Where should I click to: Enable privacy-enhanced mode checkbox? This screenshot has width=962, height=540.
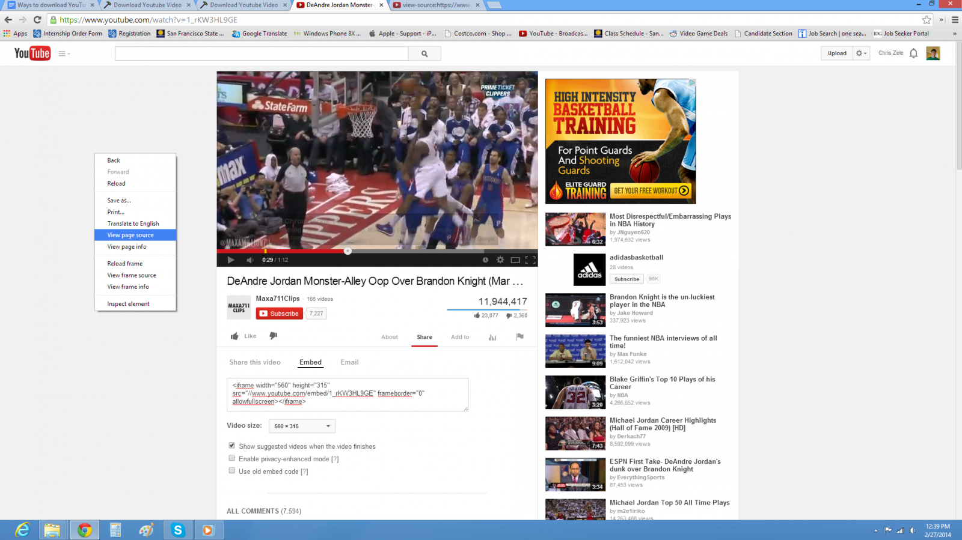point(232,458)
